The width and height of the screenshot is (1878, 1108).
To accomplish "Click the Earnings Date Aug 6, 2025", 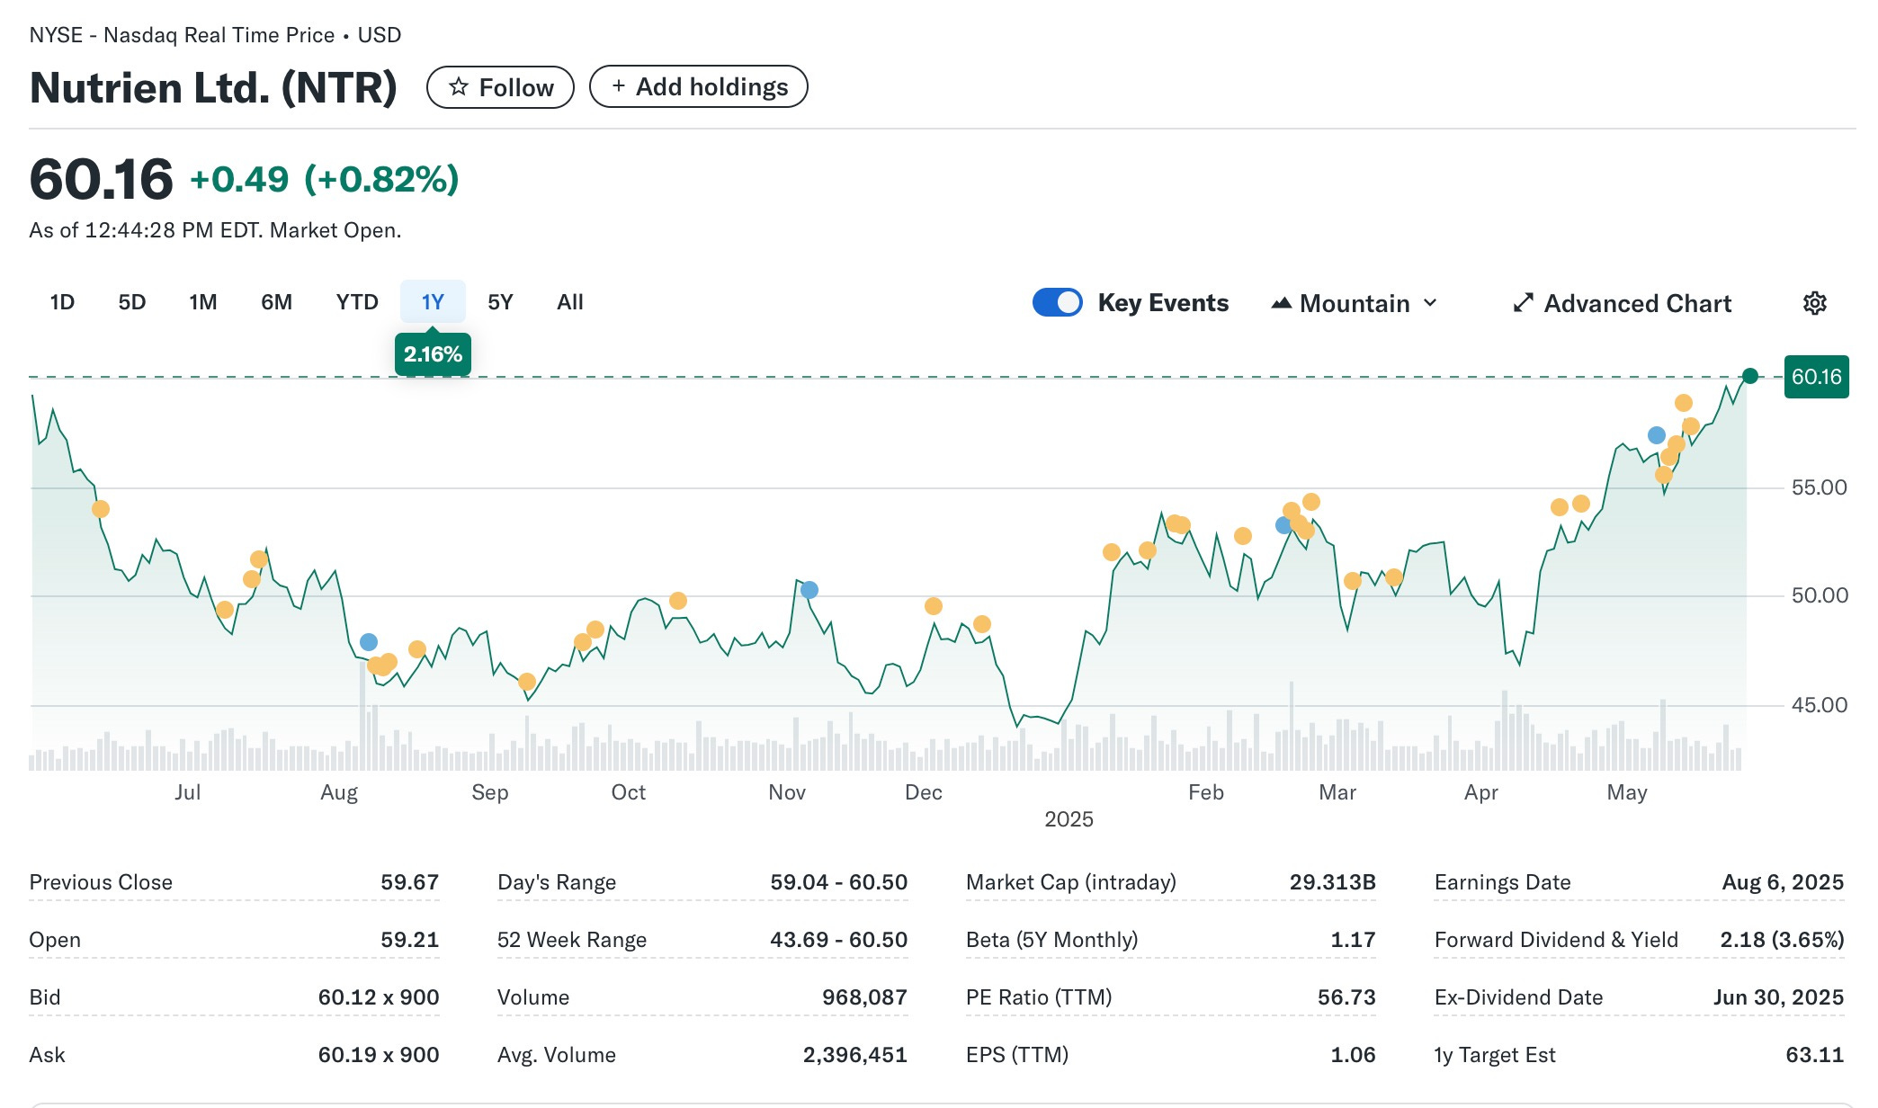I will 1783,882.
